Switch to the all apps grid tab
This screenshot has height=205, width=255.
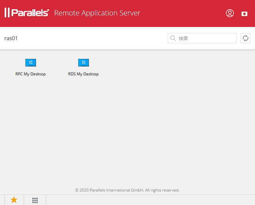pyautogui.click(x=35, y=200)
